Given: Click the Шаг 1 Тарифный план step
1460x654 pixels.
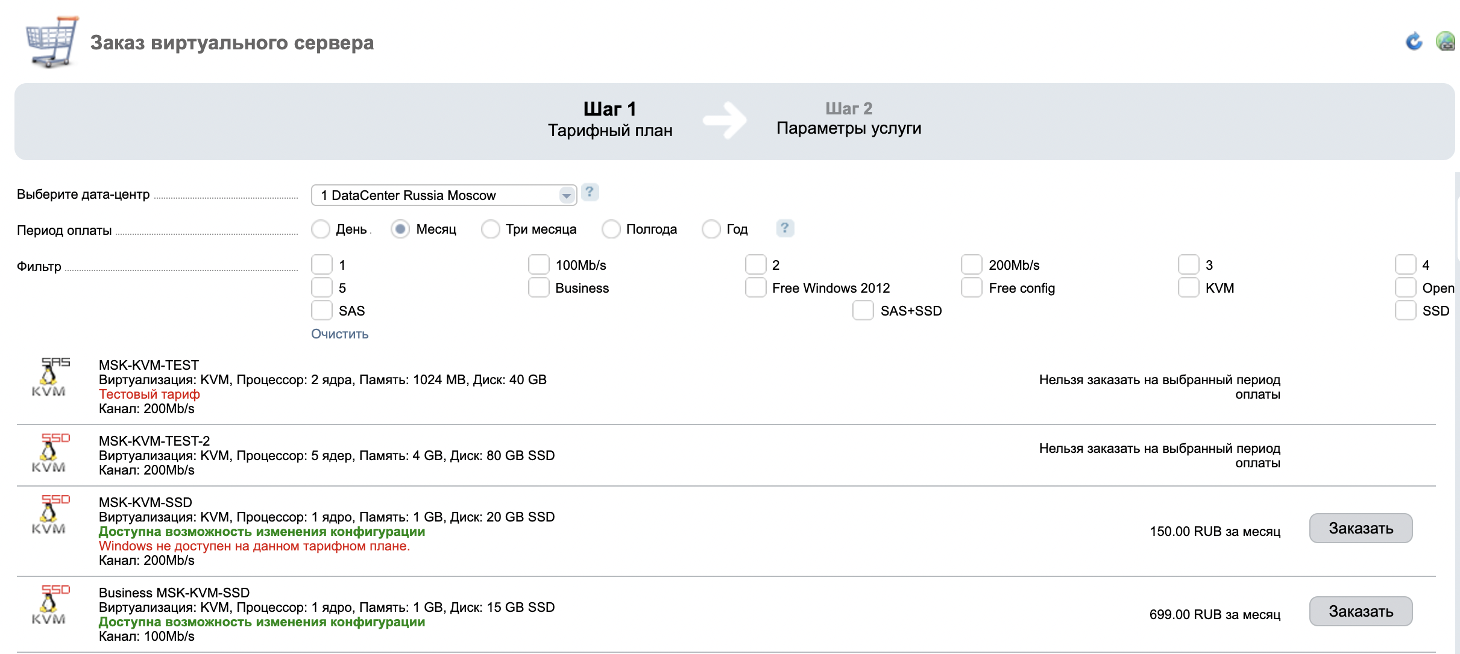Looking at the screenshot, I should click(x=609, y=119).
